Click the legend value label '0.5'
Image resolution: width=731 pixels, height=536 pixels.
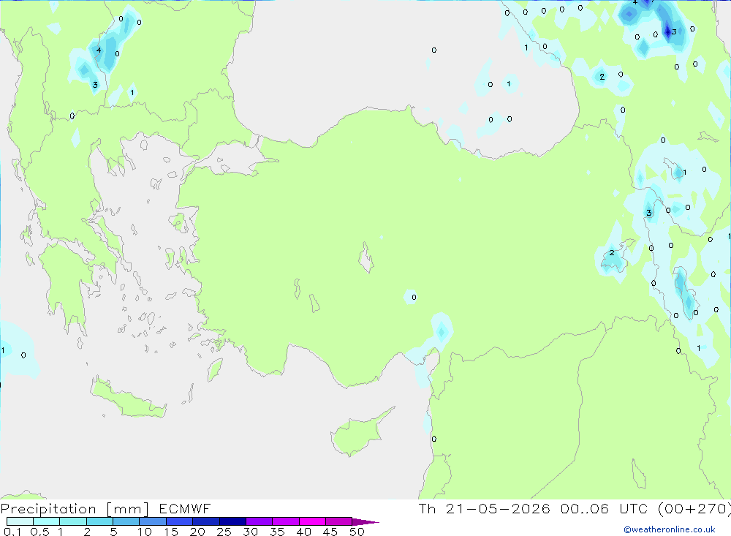click(39, 532)
